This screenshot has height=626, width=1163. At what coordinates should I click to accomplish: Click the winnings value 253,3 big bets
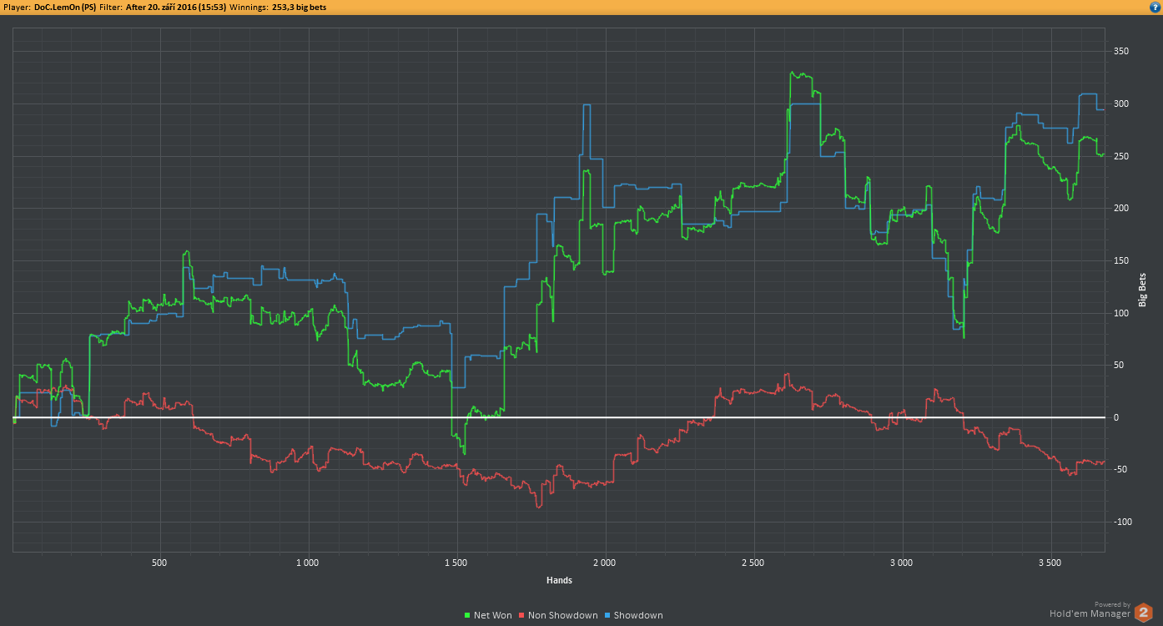[x=300, y=7]
